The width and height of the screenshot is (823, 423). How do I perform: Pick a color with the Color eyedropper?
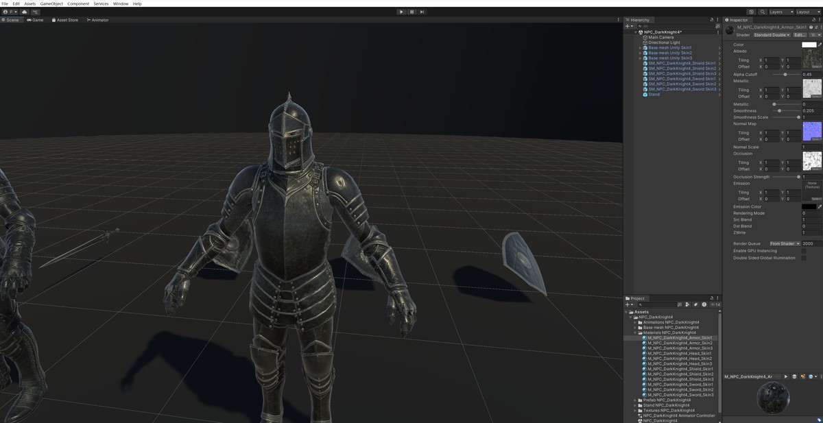(x=820, y=45)
